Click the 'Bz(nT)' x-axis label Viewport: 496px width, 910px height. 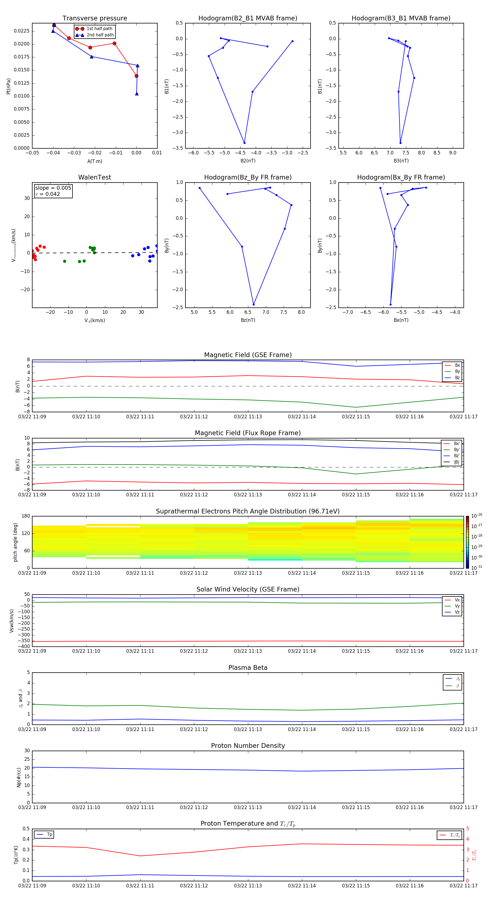coord(248,320)
